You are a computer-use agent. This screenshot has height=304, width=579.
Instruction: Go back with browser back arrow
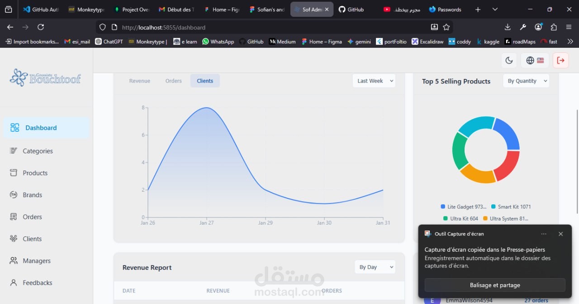10,27
